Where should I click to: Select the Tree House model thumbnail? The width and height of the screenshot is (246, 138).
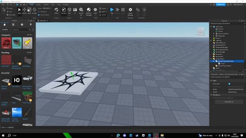coord(27,97)
